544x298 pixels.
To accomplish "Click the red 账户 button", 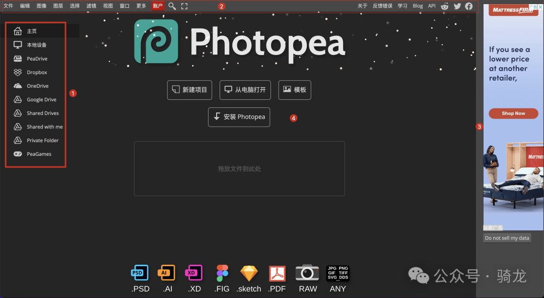I will click(158, 6).
